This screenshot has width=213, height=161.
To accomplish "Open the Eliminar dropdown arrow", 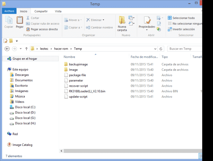I will coord(104,20).
